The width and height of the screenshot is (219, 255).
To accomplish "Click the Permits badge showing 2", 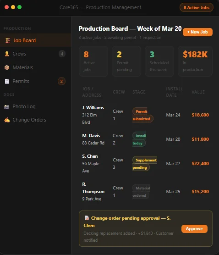I will click(x=61, y=81).
